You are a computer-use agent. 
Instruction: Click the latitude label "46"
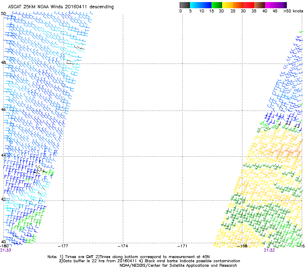pos(3,110)
